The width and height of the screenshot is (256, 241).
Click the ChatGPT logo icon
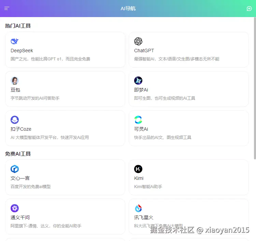coord(138,41)
